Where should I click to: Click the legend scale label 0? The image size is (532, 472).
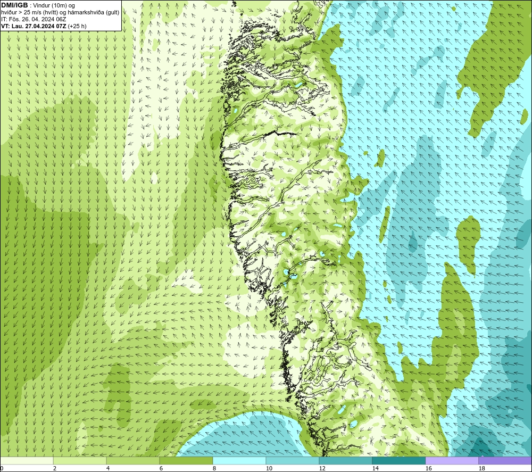(2, 469)
